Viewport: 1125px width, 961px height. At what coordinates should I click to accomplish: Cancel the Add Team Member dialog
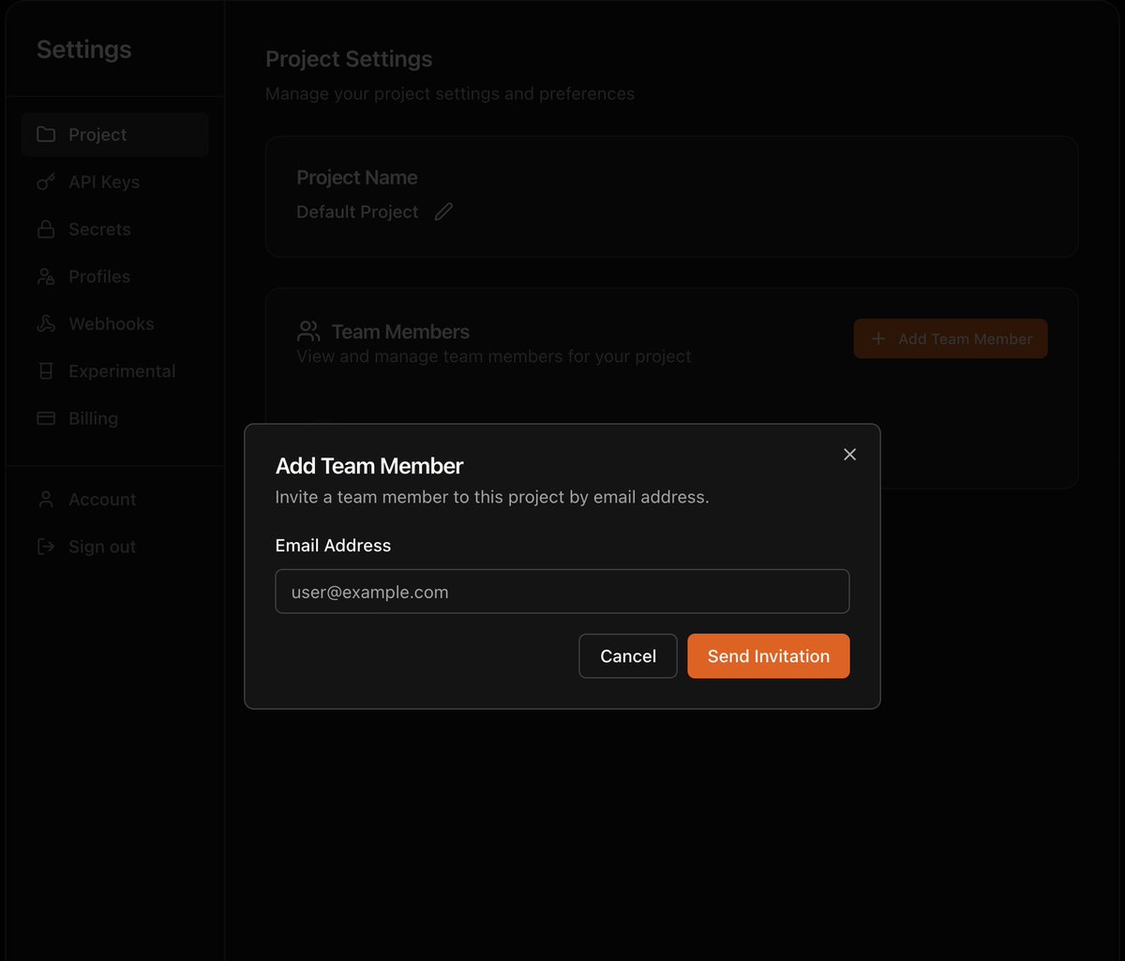tap(627, 655)
